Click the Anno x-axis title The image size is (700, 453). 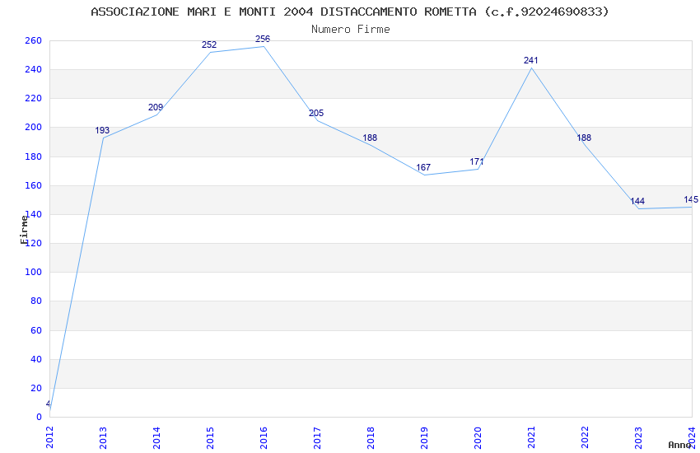[679, 445]
